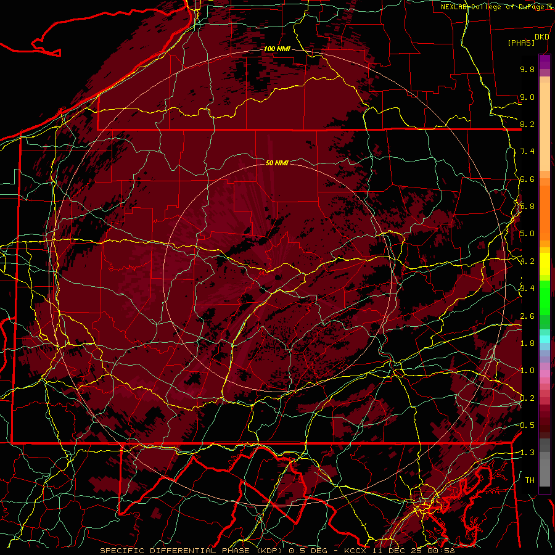Viewport: 555px width, 555px height.
Task: Click the DKD product code label
Action: coord(542,37)
